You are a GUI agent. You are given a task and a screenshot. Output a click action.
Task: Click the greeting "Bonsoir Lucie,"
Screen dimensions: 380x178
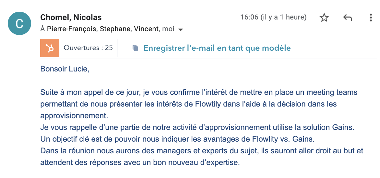pos(65,69)
